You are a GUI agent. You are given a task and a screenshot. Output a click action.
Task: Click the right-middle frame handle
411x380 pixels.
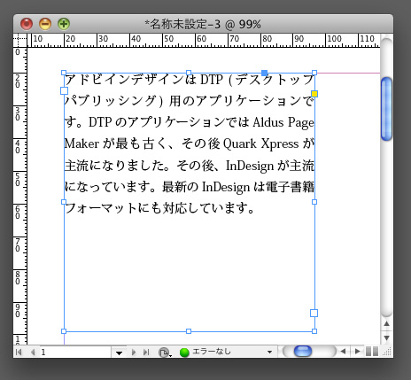click(x=314, y=202)
